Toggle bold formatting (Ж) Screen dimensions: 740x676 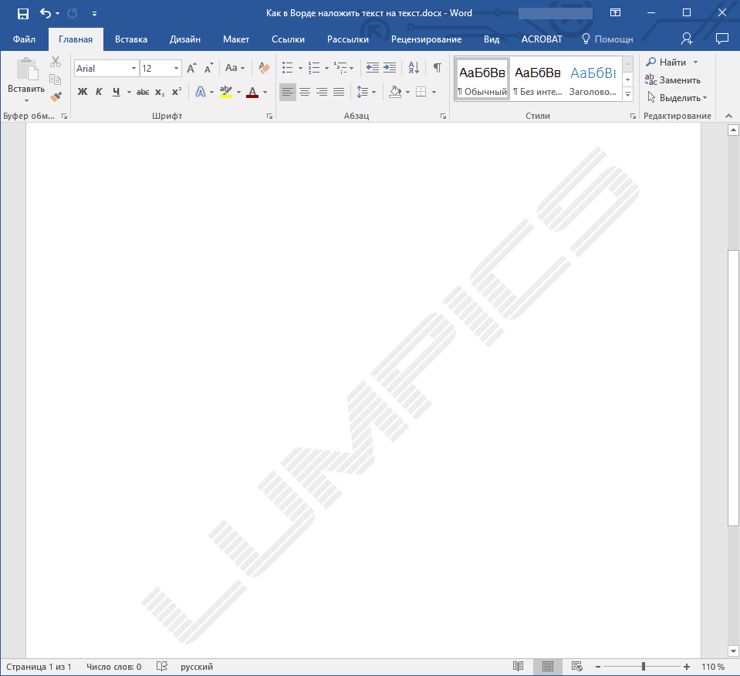pyautogui.click(x=83, y=92)
